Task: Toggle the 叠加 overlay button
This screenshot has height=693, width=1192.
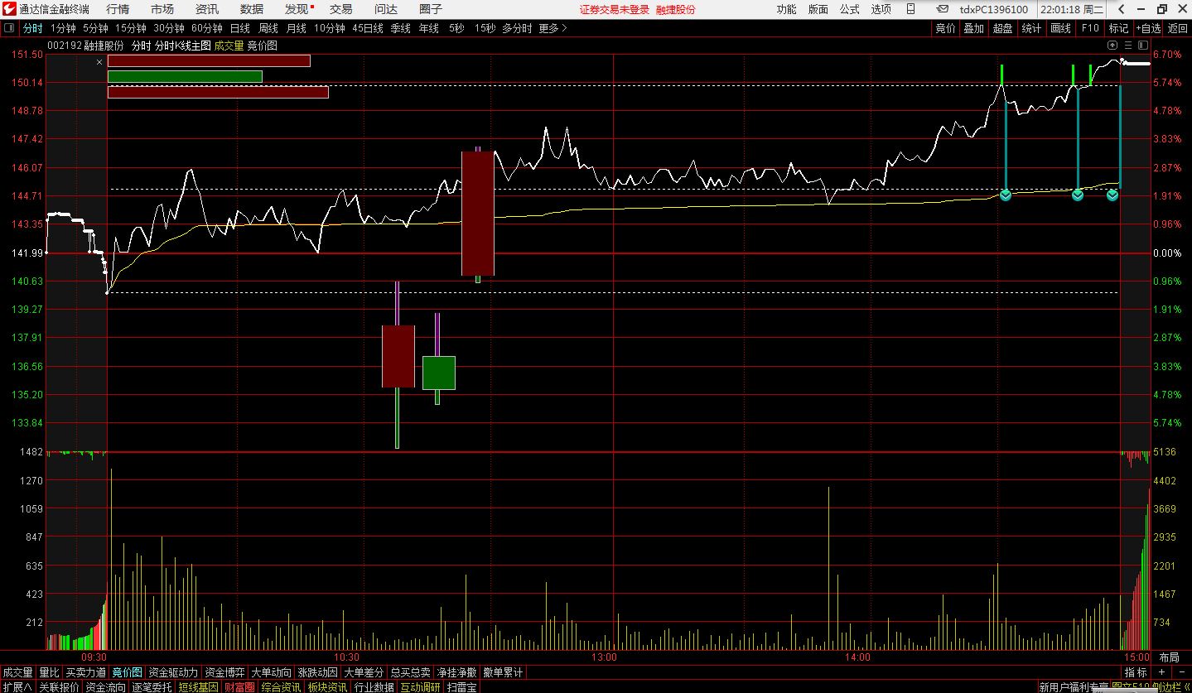Action: [973, 27]
